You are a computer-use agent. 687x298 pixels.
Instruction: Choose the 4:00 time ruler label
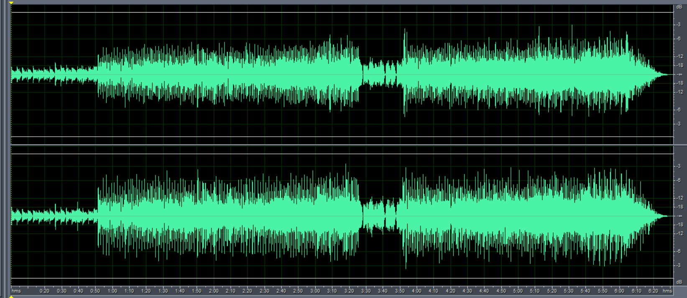416,291
